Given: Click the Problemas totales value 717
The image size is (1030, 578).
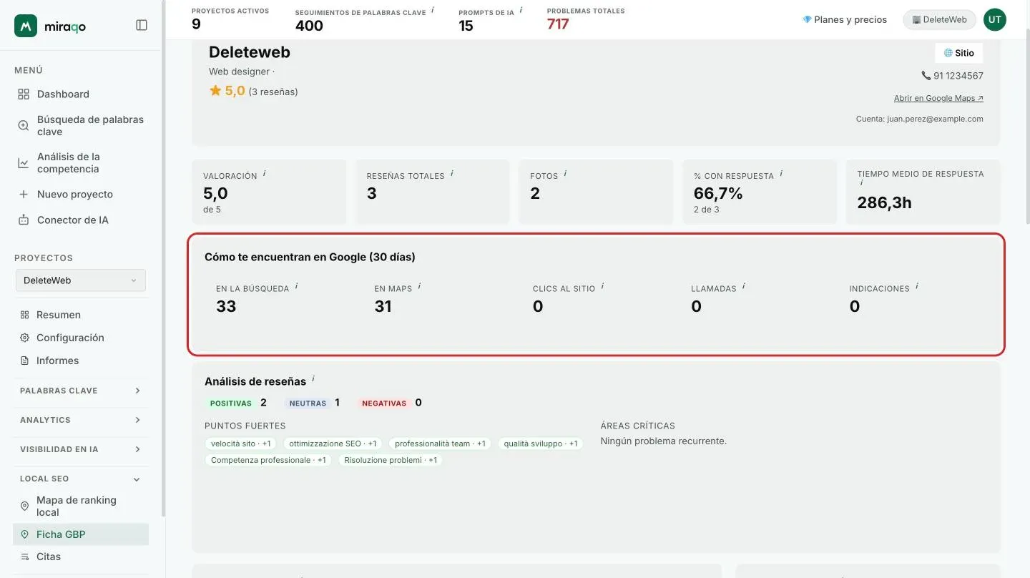Looking at the screenshot, I should coord(558,24).
